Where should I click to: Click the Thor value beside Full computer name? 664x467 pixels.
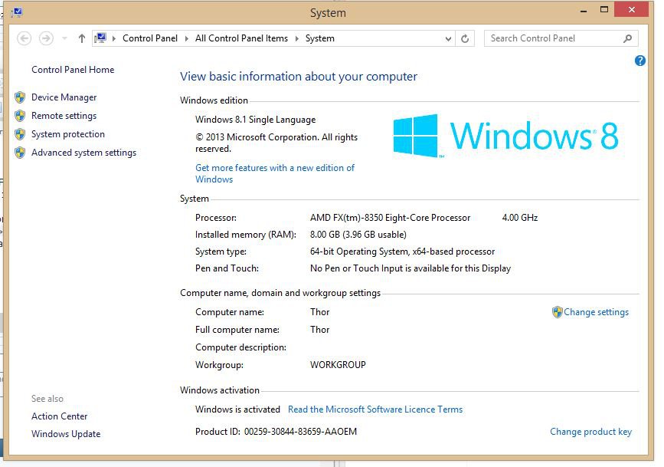(319, 330)
